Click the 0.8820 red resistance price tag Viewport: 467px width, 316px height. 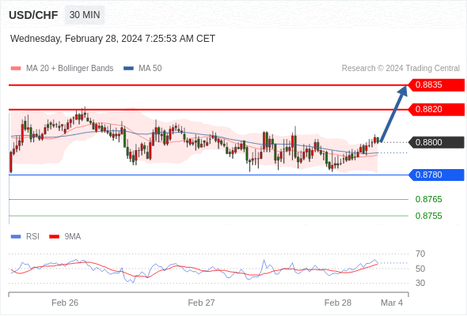coord(436,109)
